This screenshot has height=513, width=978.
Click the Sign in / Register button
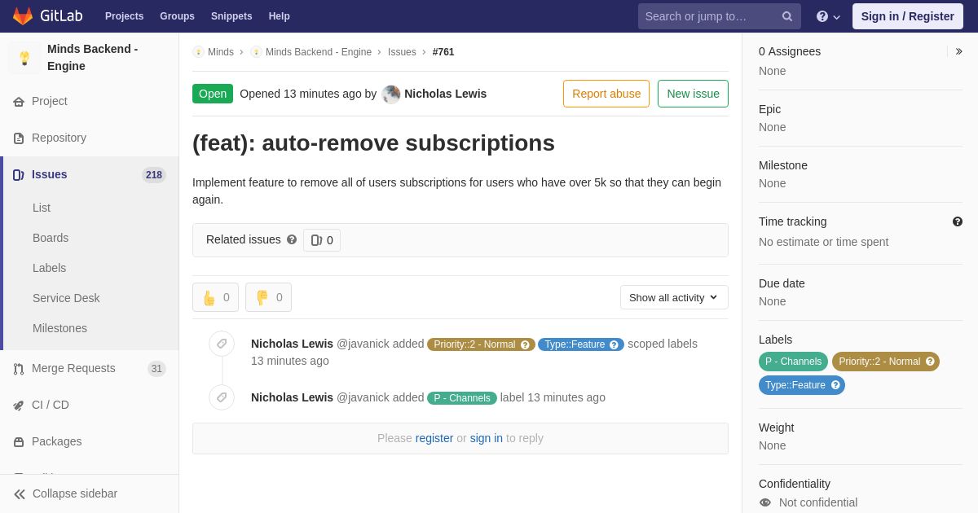[907, 16]
